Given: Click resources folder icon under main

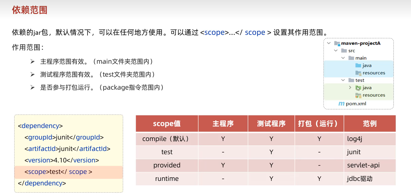Looking at the screenshot, I should click(x=358, y=73).
